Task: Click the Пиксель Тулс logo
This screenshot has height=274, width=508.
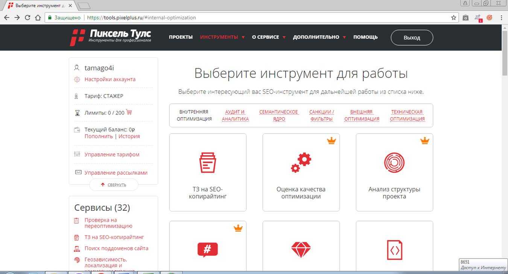Action: pos(111,37)
